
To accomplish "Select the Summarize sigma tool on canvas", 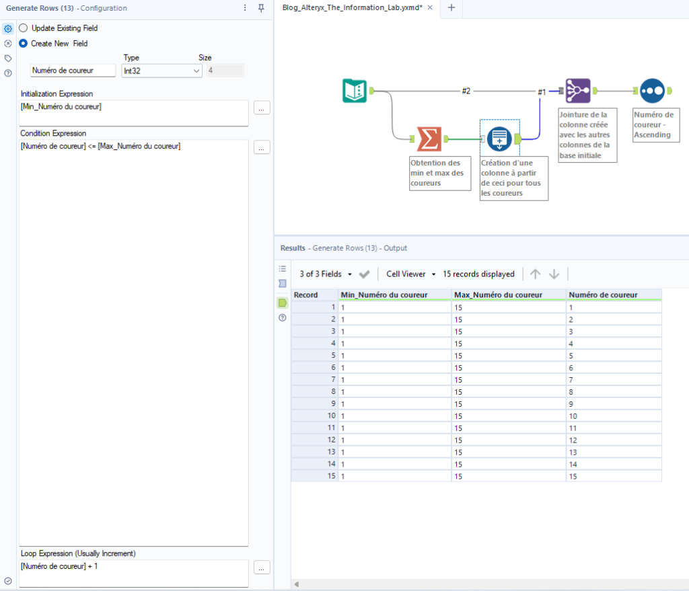I will [x=429, y=139].
